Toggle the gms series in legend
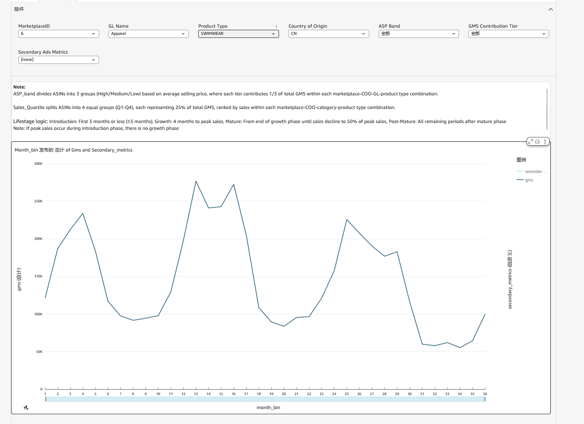 (x=525, y=180)
